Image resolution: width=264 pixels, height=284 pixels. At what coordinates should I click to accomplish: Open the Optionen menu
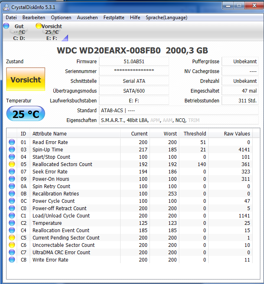pos(61,18)
